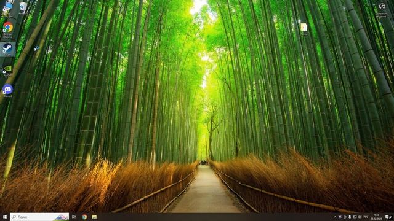Viewport: 394px width, 221px height.
Task: Click the circular icon at the desktop's top-right corner
Action: pos(382,7)
